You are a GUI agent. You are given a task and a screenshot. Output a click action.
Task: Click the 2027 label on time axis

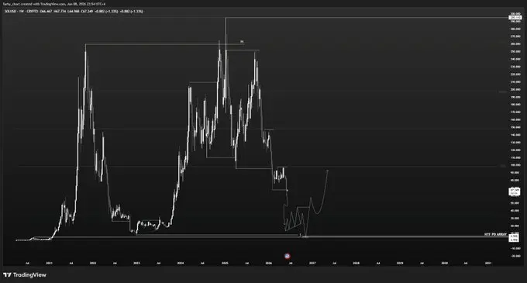(312, 263)
